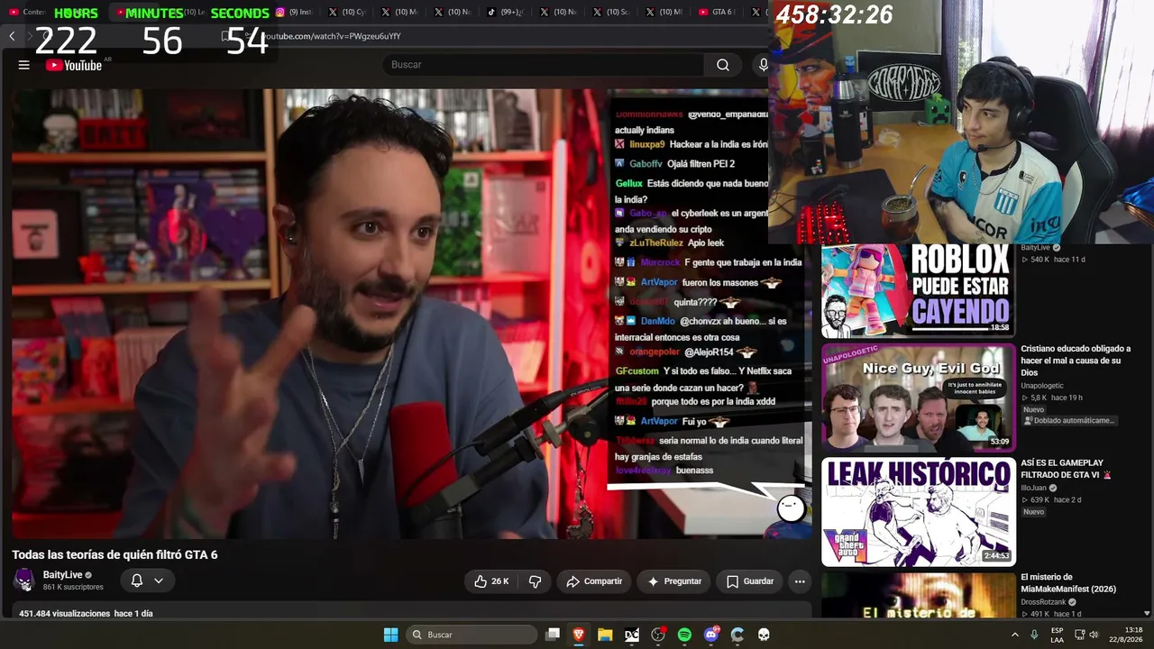Toggle the notification bell for BaityLive
The image size is (1154, 649).
[x=137, y=580]
